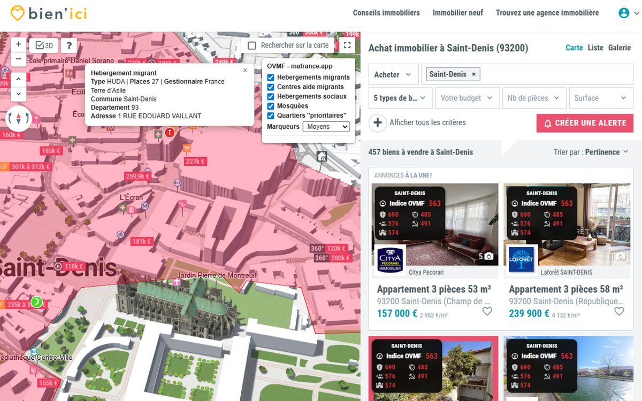Open Conseils immobiliers menu
Screen dimensions: 642x401
pos(386,13)
